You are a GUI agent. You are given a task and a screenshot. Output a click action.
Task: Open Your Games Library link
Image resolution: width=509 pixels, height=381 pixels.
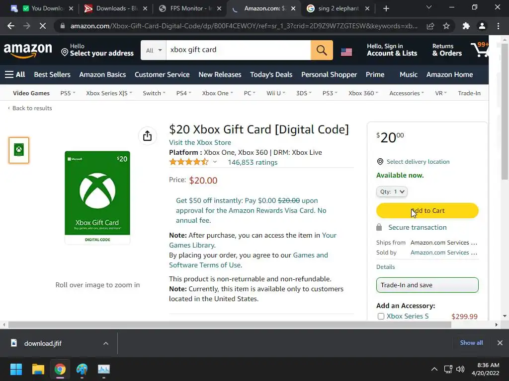[x=253, y=240]
